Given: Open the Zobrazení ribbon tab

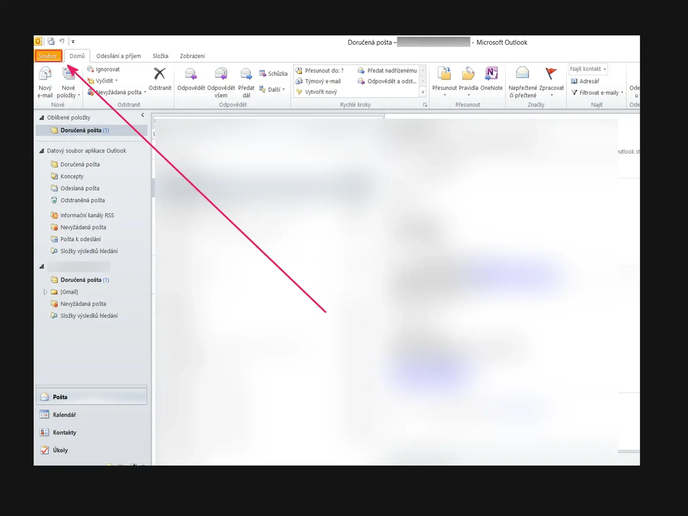Looking at the screenshot, I should (192, 56).
